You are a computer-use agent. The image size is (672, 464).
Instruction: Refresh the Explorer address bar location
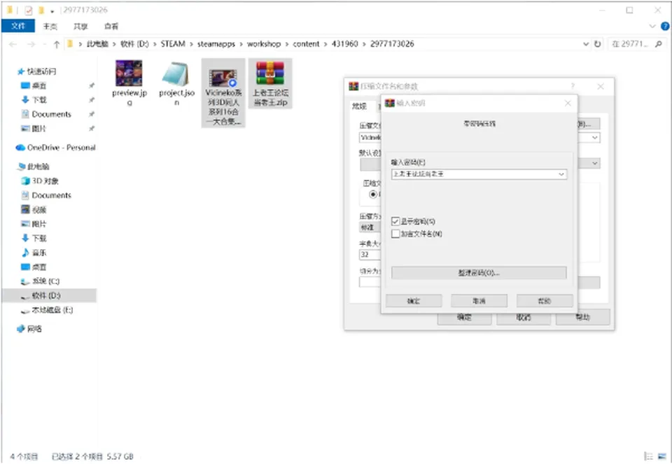[597, 43]
